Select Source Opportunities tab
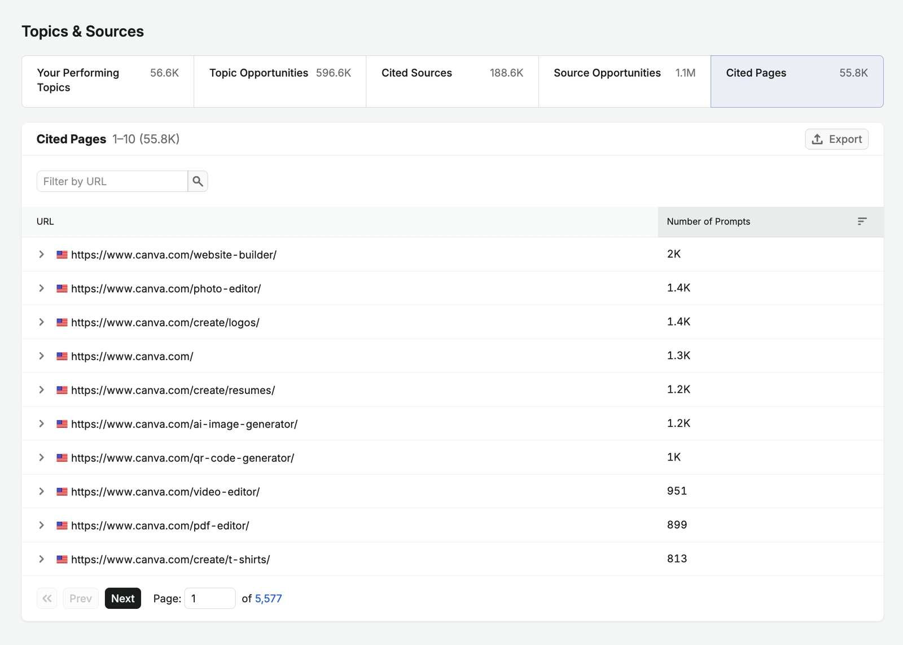 tap(624, 81)
